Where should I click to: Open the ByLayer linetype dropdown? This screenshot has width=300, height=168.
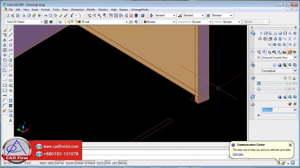point(210,22)
